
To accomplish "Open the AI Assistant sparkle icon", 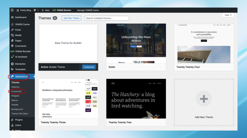I will point(12,57).
